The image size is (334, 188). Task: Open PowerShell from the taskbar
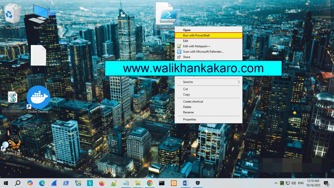(x=66, y=183)
